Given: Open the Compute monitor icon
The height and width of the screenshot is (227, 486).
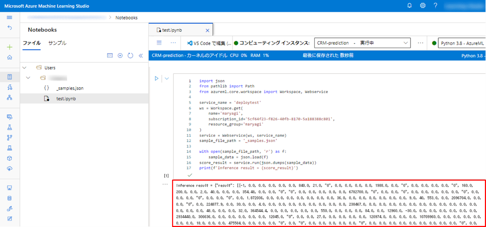Looking at the screenshot, I should 9,188.
